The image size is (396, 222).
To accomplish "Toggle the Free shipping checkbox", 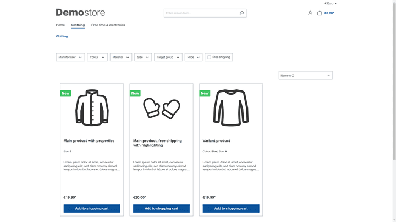I will [x=209, y=58].
